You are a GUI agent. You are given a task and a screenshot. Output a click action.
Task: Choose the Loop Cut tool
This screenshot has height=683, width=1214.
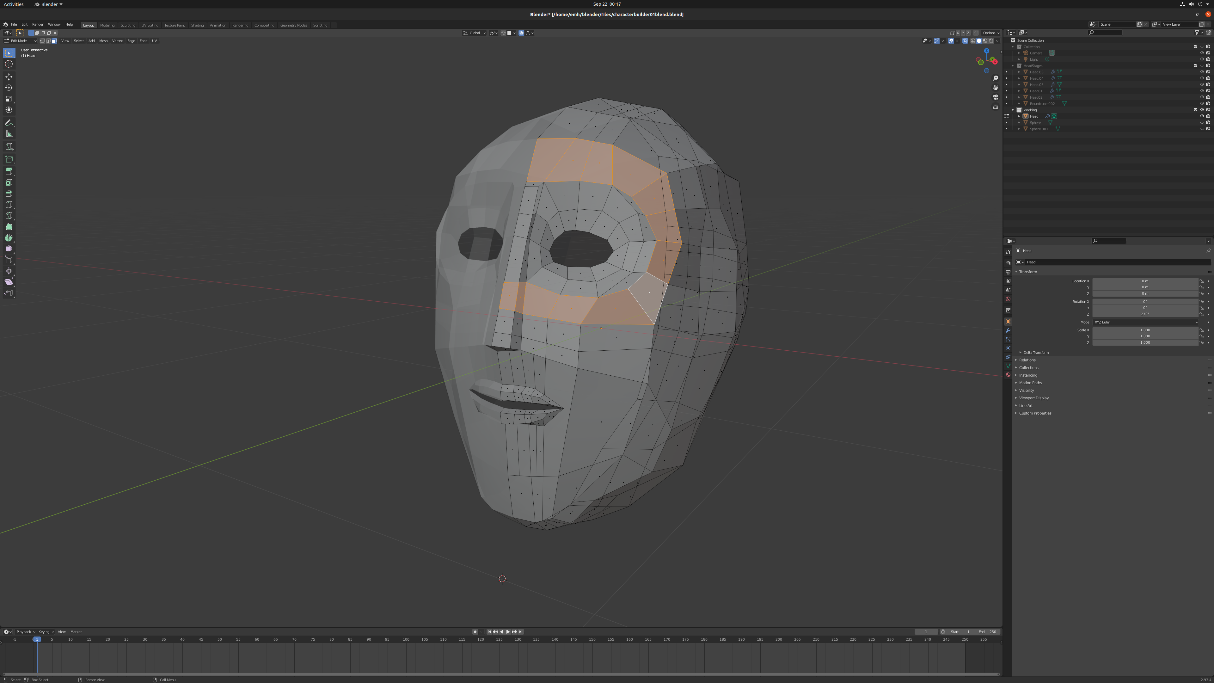pos(9,205)
